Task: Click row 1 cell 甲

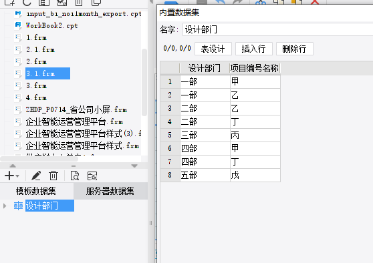Action: point(255,81)
